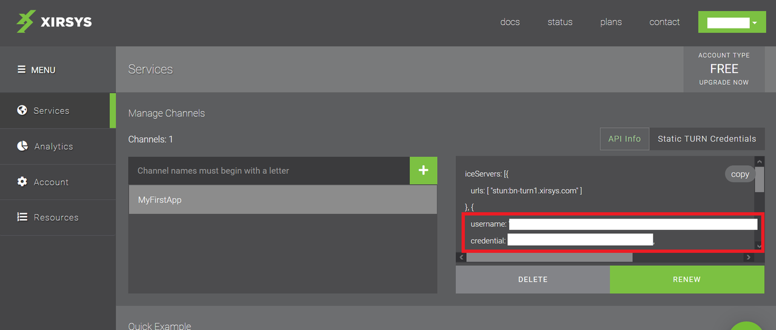776x330 pixels.
Task: Focus the channel name input field
Action: click(x=269, y=171)
